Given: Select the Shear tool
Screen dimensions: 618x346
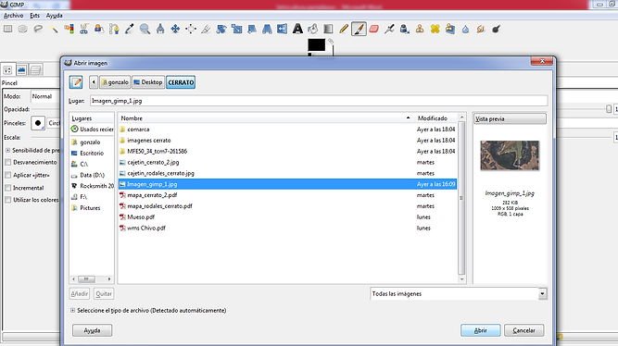Looking at the screenshot, I should point(252,29).
